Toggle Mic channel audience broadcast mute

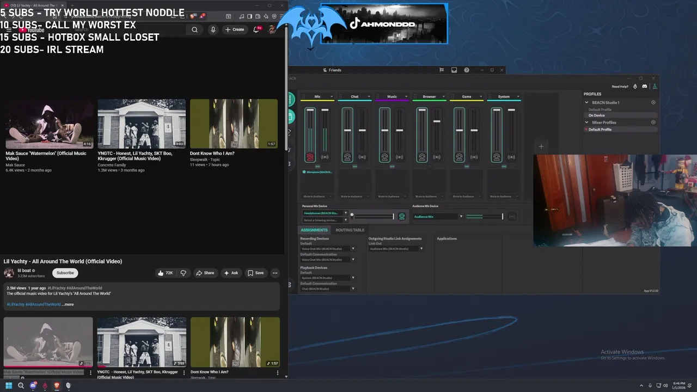[x=325, y=157]
